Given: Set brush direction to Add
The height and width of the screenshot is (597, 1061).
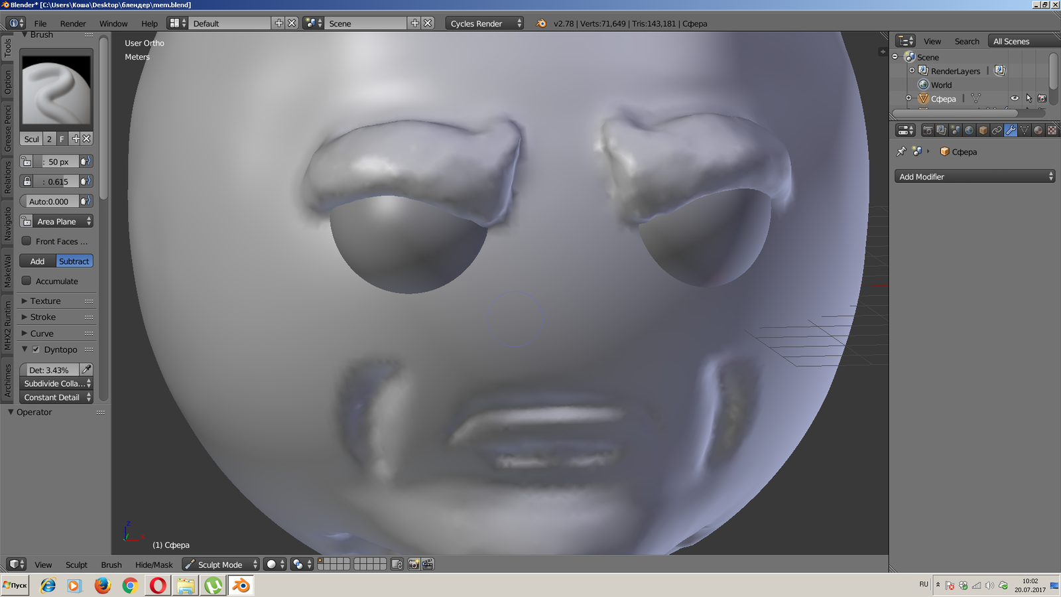Looking at the screenshot, I should point(38,261).
